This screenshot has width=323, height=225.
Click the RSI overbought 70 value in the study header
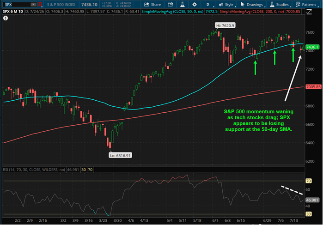coord(90,170)
